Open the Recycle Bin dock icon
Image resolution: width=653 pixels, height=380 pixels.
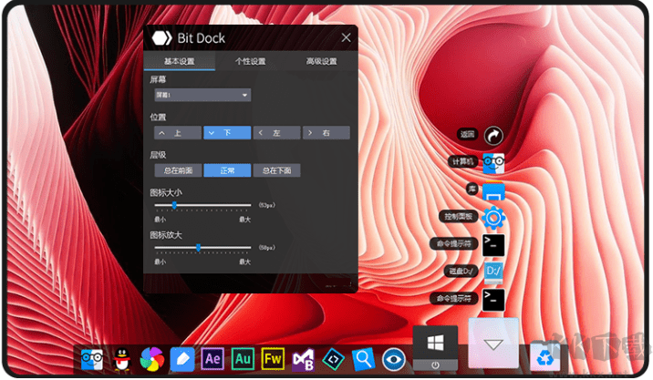pyautogui.click(x=544, y=358)
